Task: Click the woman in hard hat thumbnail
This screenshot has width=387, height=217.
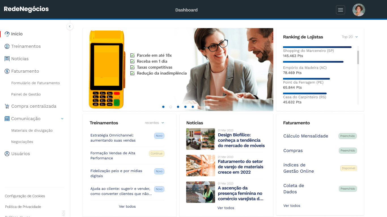Action: (201, 192)
